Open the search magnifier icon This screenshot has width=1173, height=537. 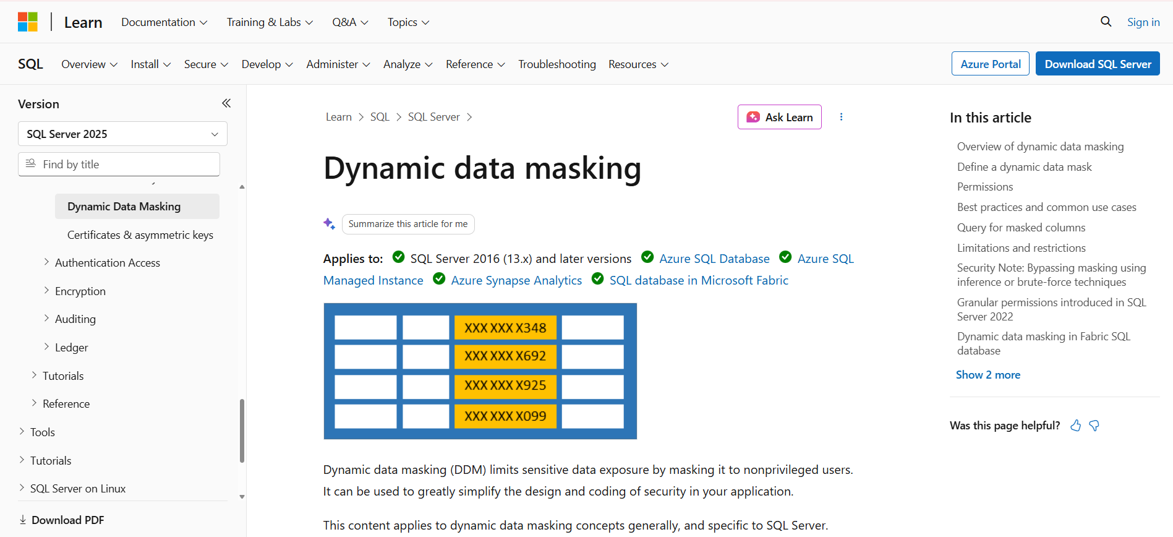1106,22
